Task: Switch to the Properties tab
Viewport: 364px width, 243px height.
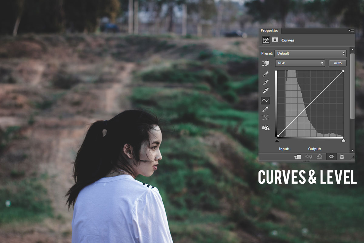Action: (269, 31)
